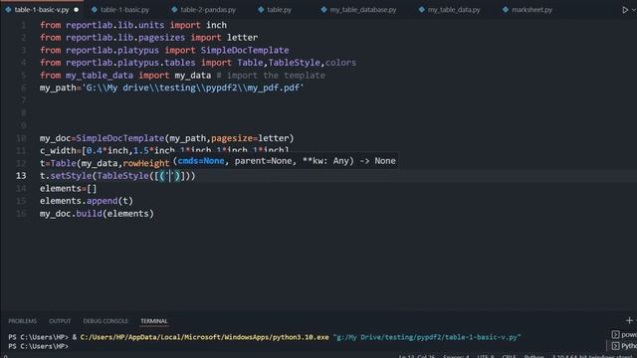Image resolution: width=637 pixels, height=358 pixels.
Task: Click line number 10 in the gutter
Action: [21, 138]
